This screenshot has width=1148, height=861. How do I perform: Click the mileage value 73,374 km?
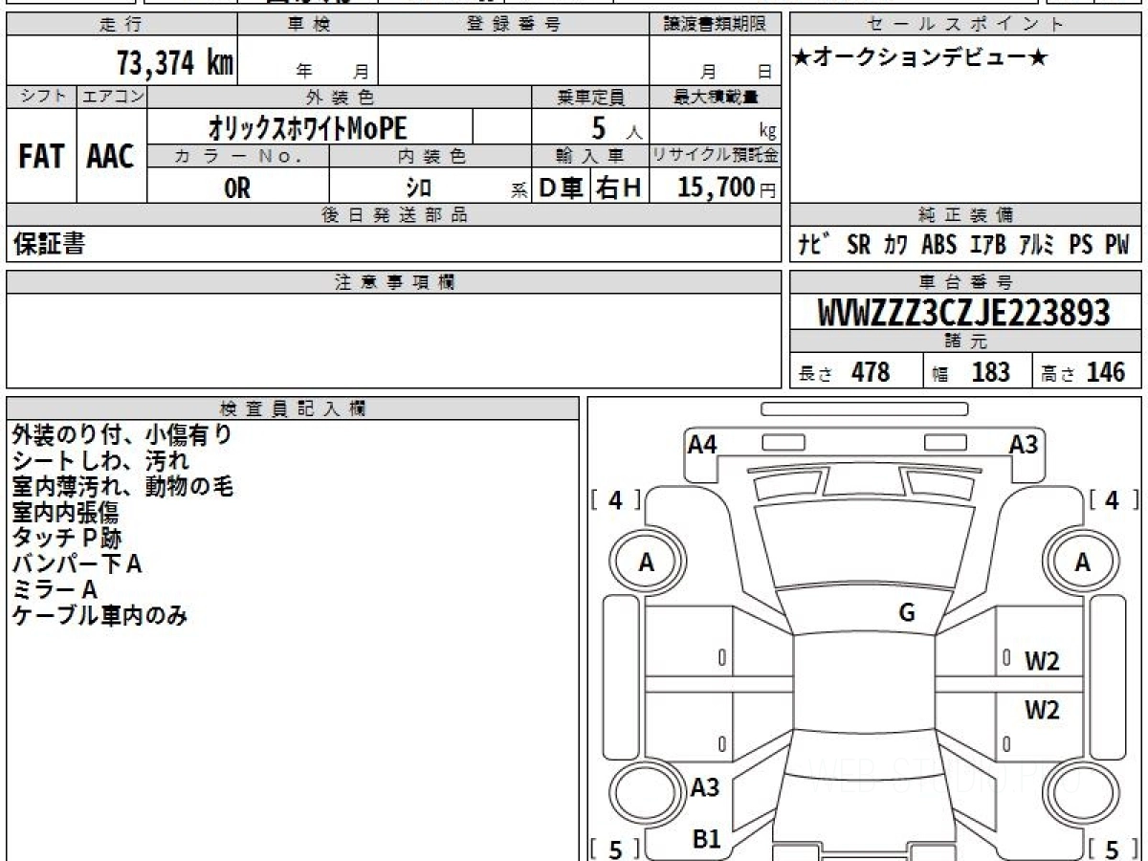(x=174, y=63)
